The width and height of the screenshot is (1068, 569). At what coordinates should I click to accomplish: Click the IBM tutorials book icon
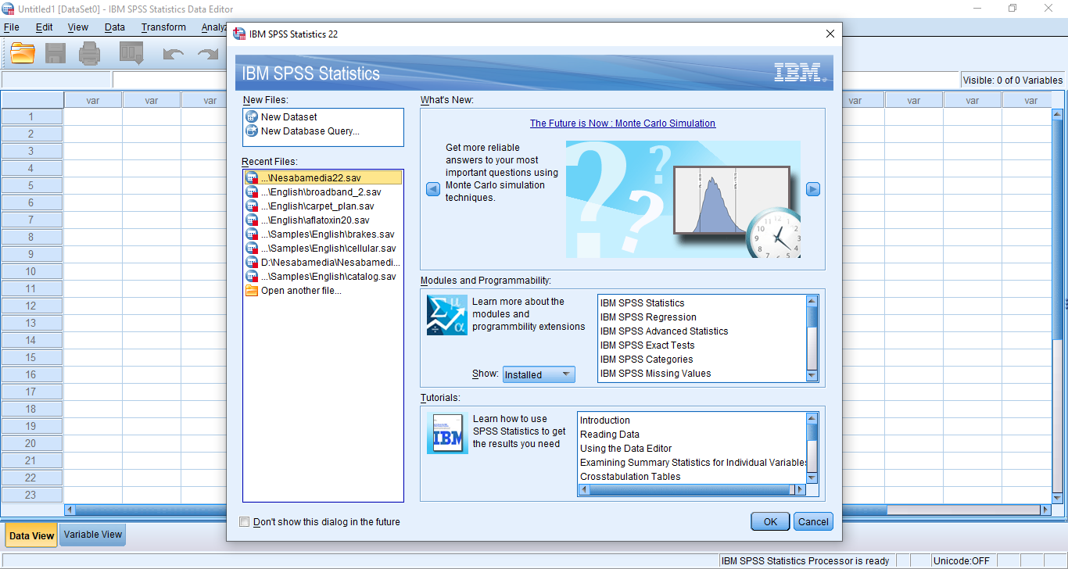[x=447, y=434]
